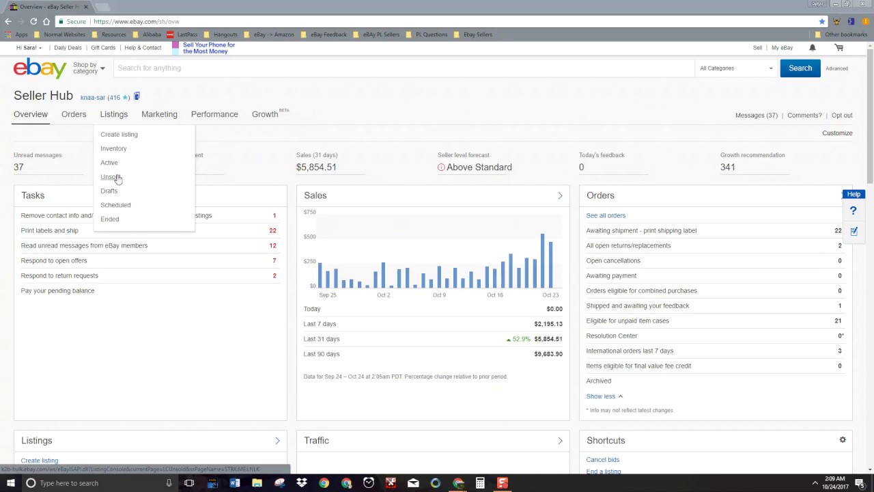Screen dimensions: 874x492
Task: Expand Shop by category dropdown
Action: pos(89,68)
